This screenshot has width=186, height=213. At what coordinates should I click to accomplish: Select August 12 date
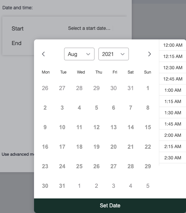[96, 127]
